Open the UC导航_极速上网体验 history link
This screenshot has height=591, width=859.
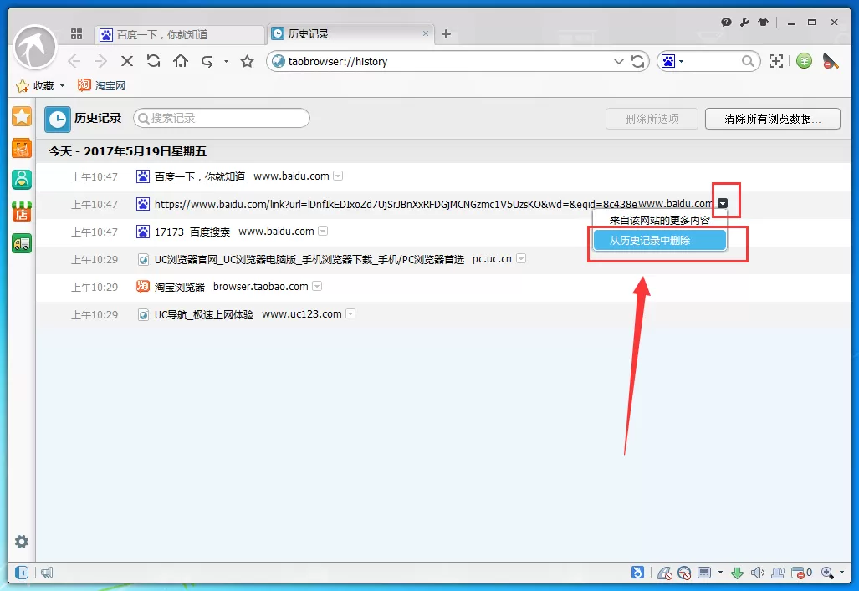coord(204,314)
